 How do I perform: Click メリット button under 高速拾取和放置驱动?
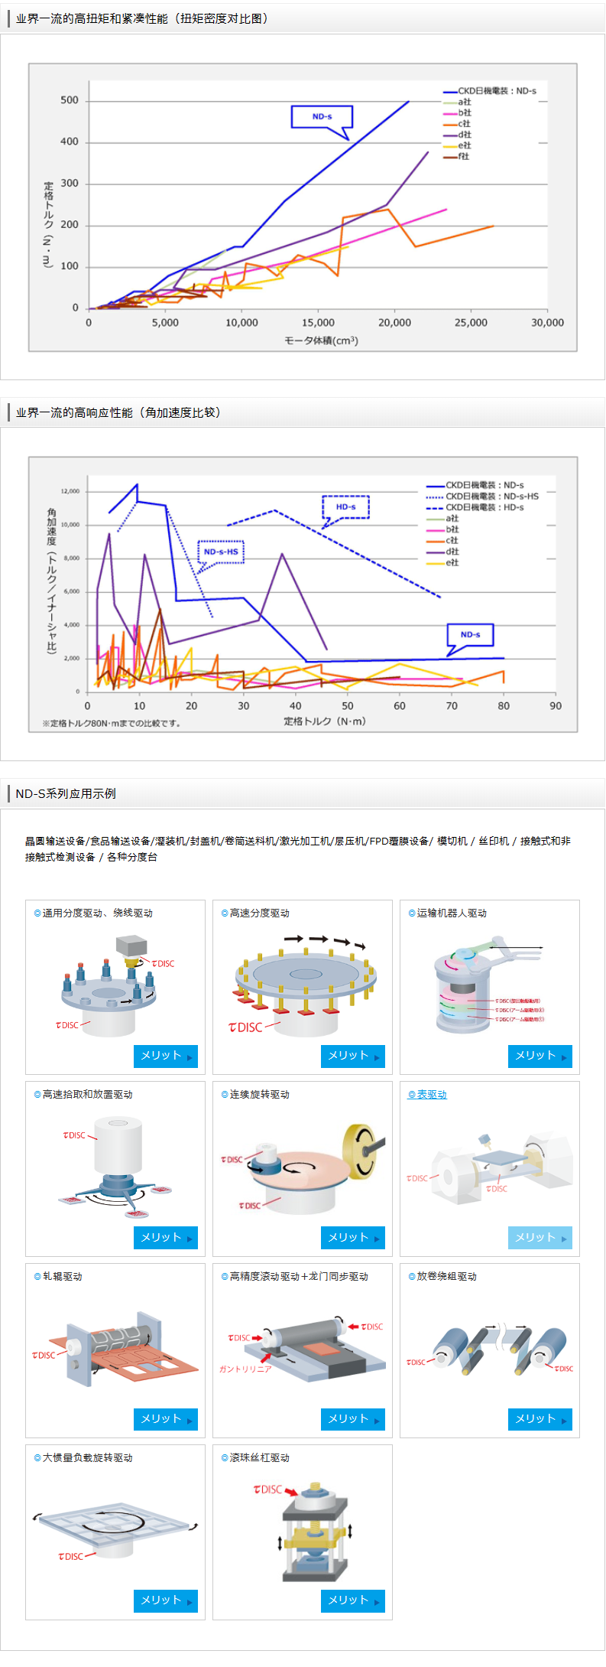point(165,1238)
